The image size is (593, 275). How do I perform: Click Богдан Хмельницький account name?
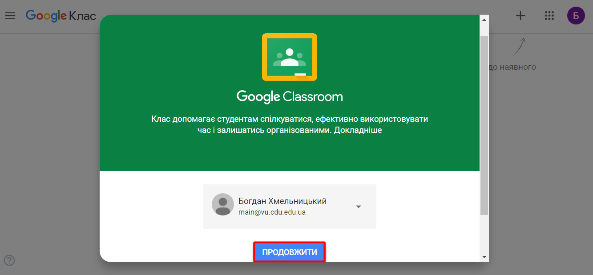click(282, 201)
